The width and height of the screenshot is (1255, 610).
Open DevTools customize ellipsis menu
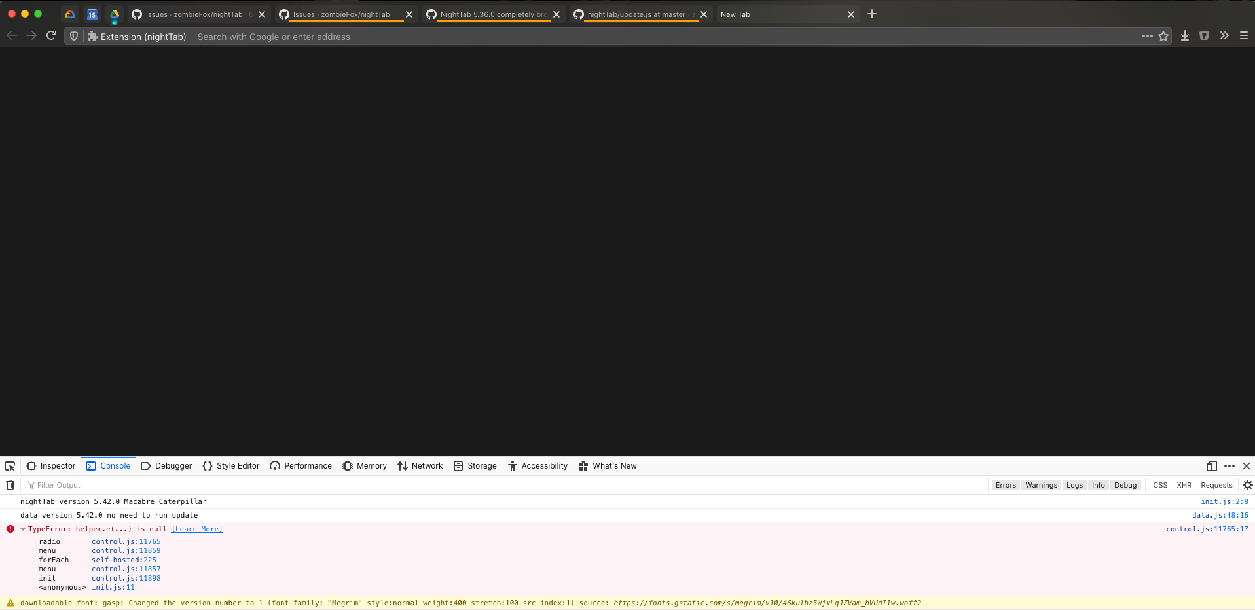1229,466
